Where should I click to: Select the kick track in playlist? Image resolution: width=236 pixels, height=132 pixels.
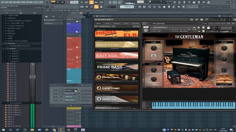click(x=74, y=28)
